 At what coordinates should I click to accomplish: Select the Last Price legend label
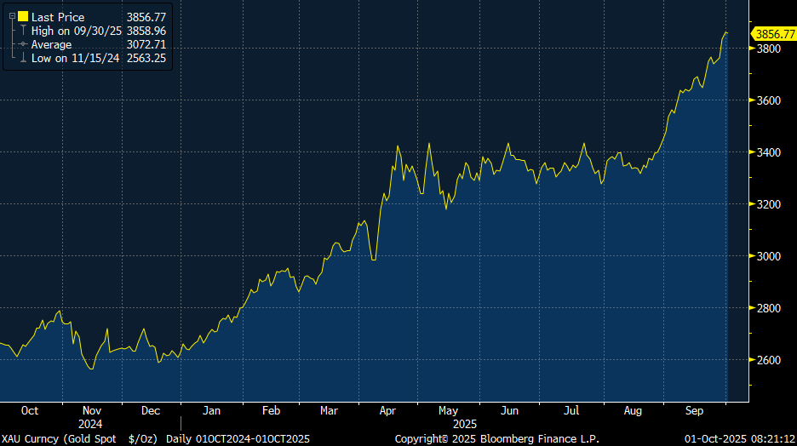(60, 16)
